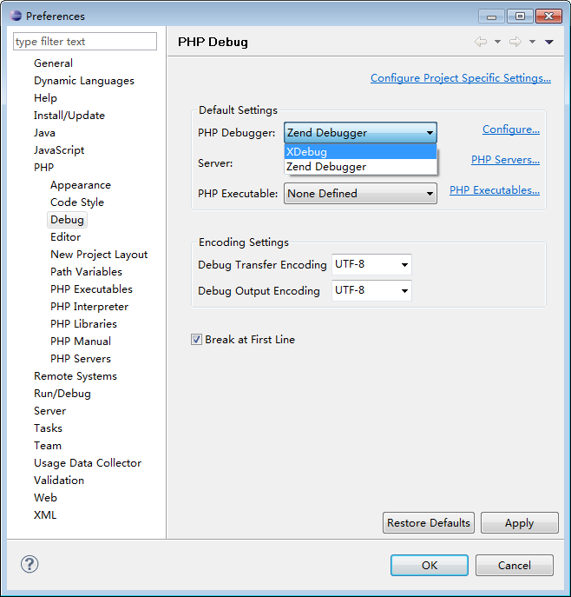Select General in the preferences tree

(x=53, y=63)
